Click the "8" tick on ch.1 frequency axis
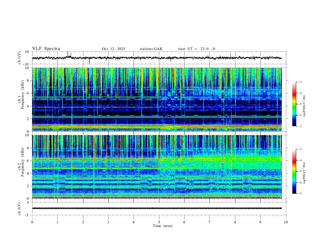Image resolution: width=322 pixels, height=249 pixels. click(28, 81)
